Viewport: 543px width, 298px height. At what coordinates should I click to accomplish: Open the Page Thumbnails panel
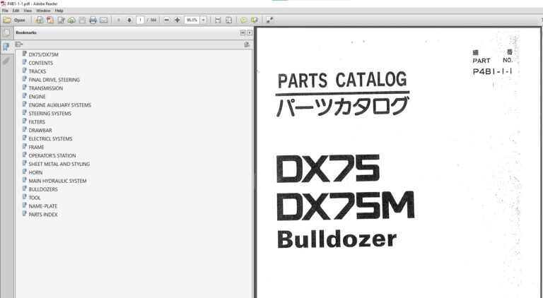[x=6, y=33]
